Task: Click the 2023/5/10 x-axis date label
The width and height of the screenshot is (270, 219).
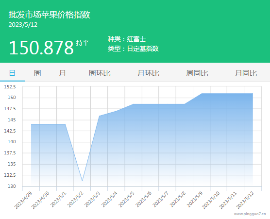Action: tap(211, 200)
